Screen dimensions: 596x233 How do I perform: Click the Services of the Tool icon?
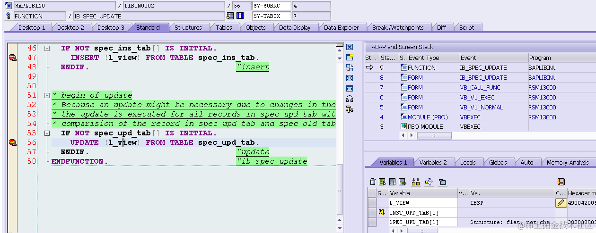(x=350, y=99)
